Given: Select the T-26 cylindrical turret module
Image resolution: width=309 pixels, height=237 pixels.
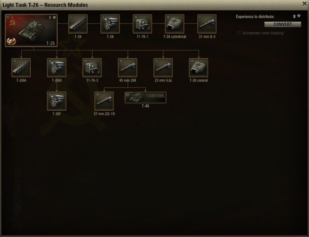Looking at the screenshot, I should tap(174, 24).
